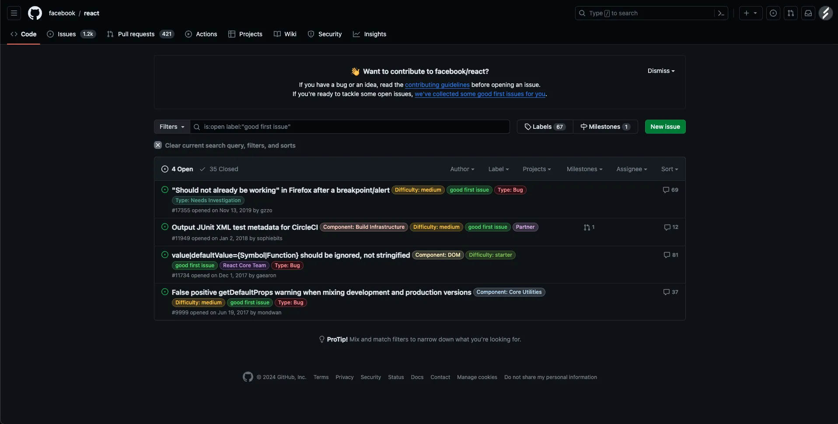Open the Milestones 1 page
The height and width of the screenshot is (424, 838).
coord(605,127)
